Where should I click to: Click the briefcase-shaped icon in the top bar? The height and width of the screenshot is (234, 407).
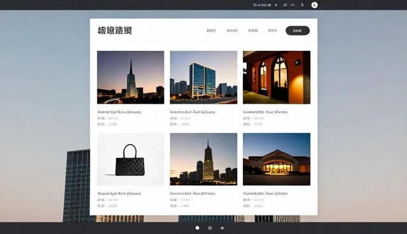(x=286, y=5)
